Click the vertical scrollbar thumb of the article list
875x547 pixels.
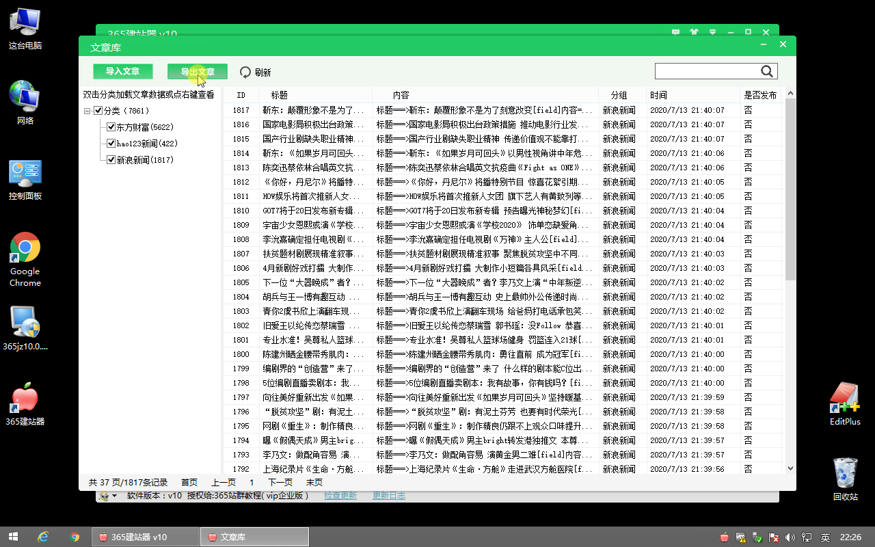pos(790,189)
